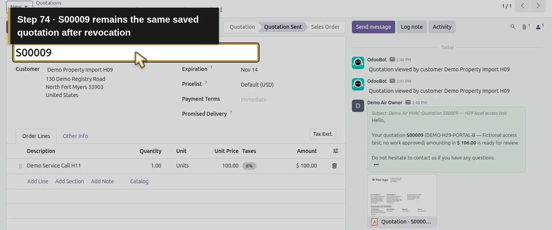Click Send message button
This screenshot has height=230, width=552.
pos(373,27)
